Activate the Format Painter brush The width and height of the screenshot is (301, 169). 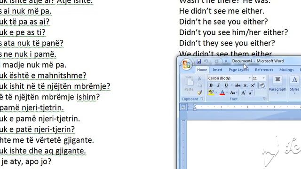199,92
